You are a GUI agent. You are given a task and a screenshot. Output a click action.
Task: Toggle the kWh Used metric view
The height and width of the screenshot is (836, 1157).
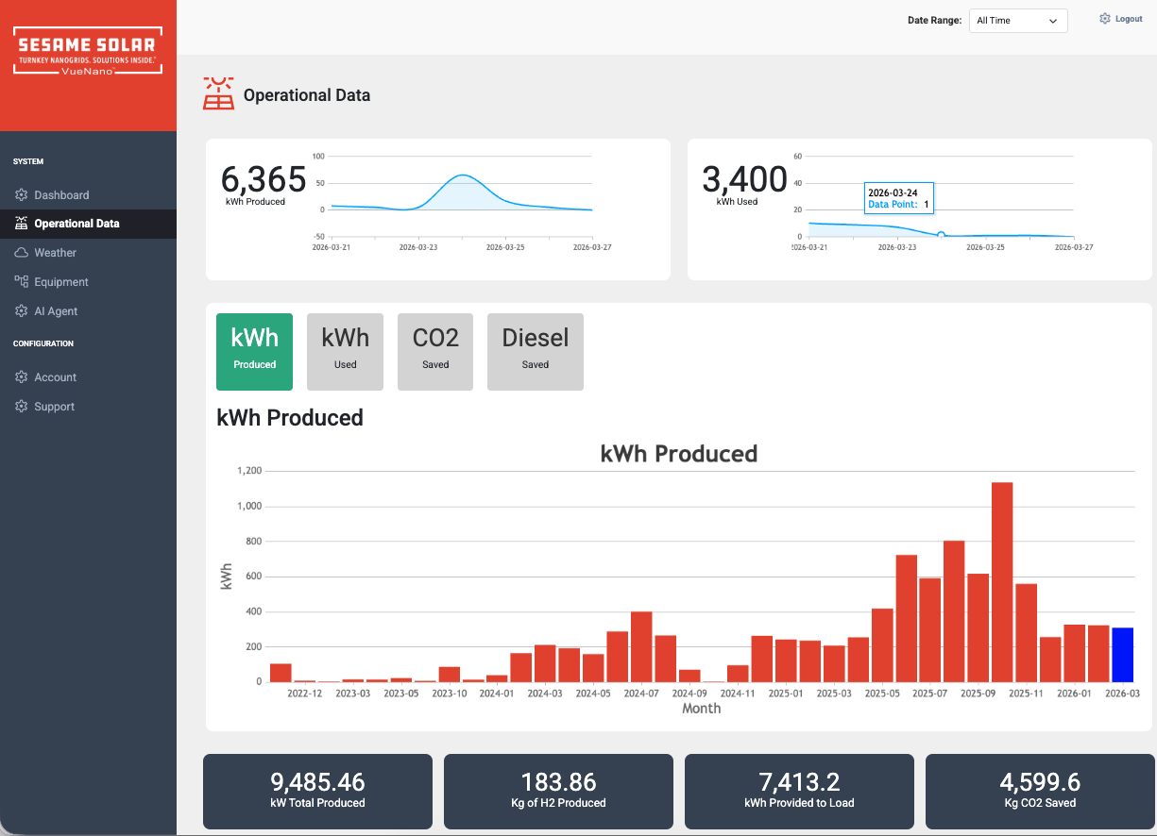345,351
